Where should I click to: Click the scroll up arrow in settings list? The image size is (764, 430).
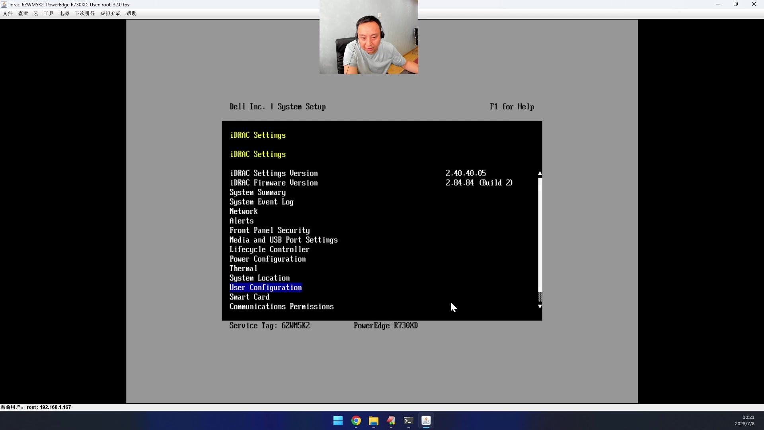pos(540,173)
